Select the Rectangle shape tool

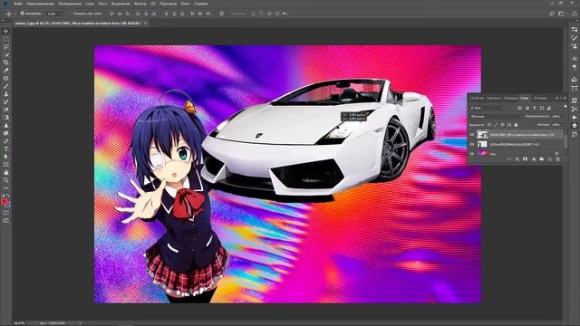(x=6, y=165)
